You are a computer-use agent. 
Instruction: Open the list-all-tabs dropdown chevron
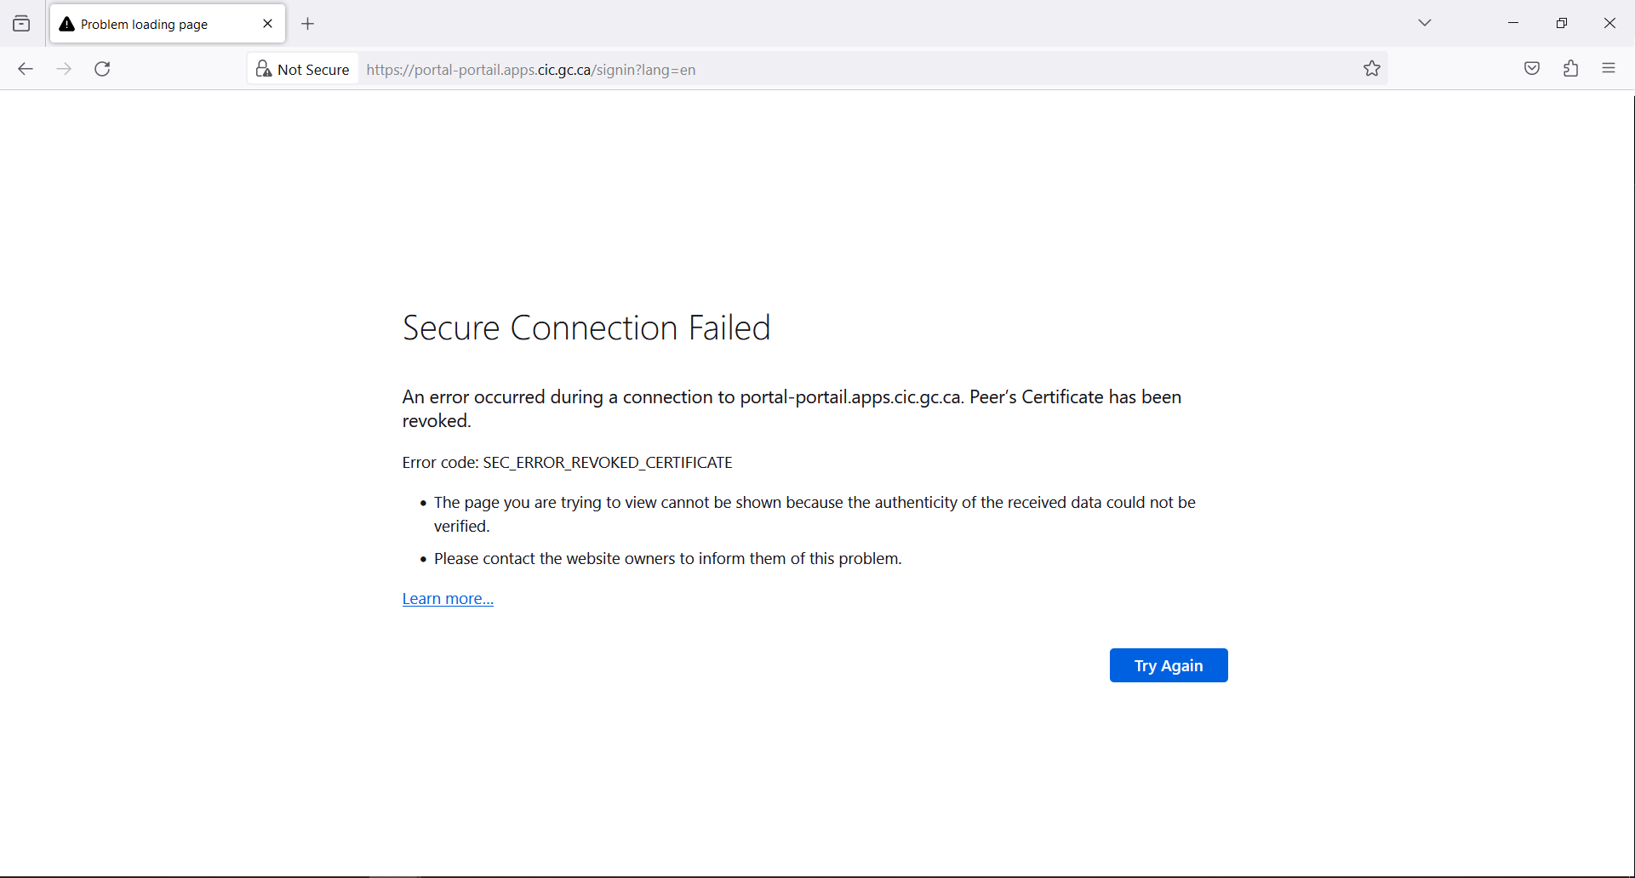[x=1425, y=23]
